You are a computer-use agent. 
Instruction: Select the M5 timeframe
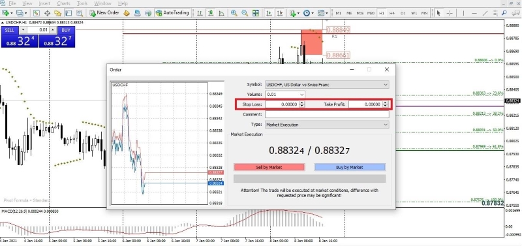[349, 13]
